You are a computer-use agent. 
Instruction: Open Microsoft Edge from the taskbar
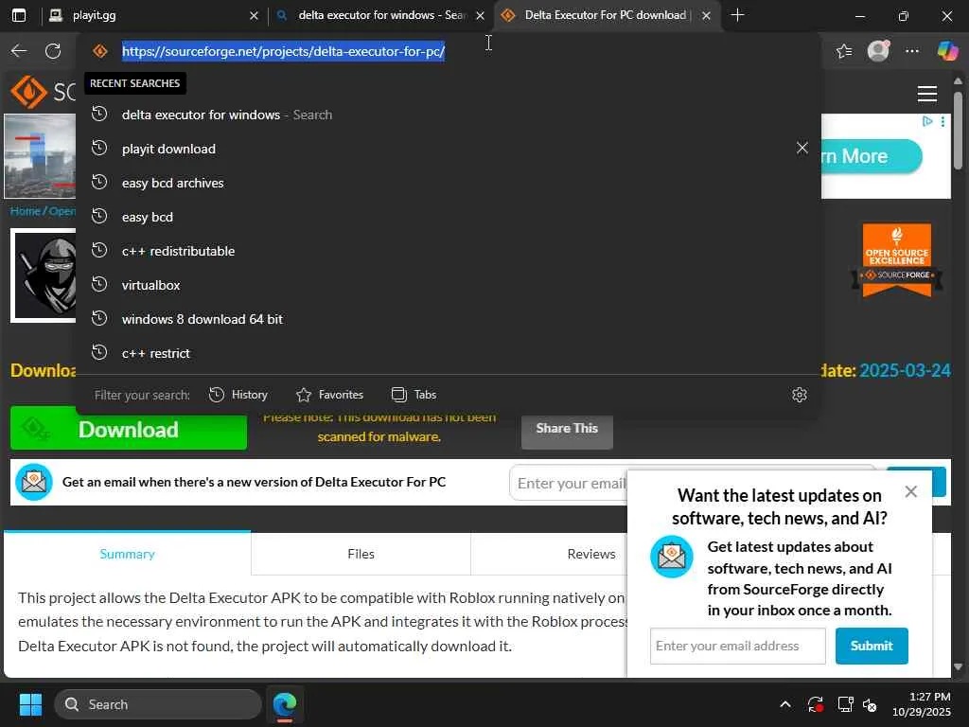click(x=285, y=704)
